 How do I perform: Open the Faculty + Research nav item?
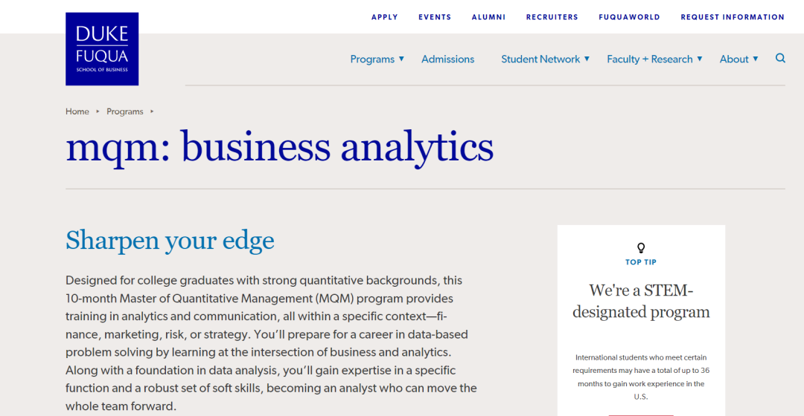(x=650, y=59)
